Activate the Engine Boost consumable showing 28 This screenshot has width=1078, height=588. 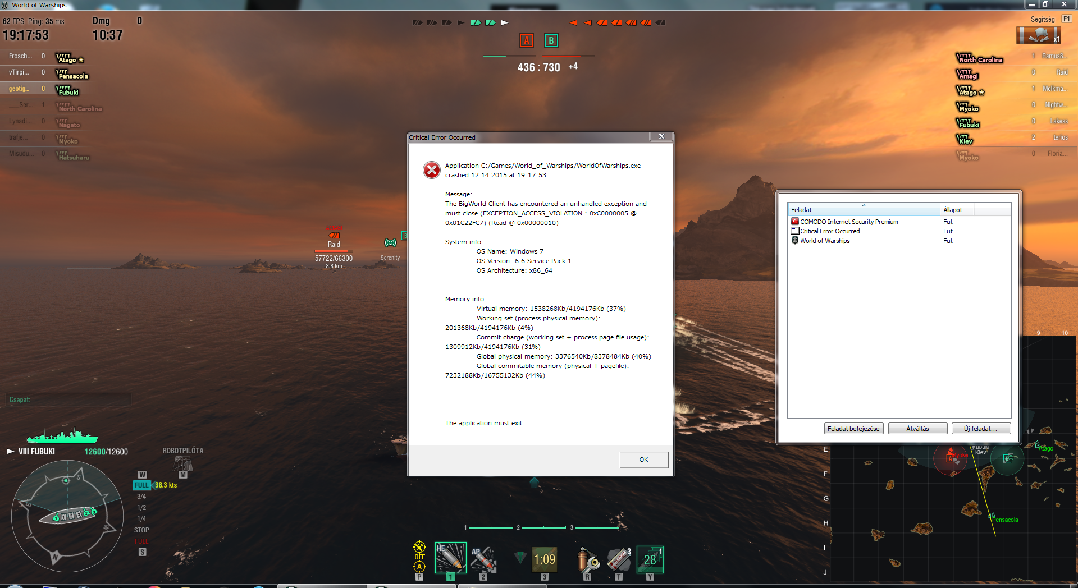(x=650, y=559)
